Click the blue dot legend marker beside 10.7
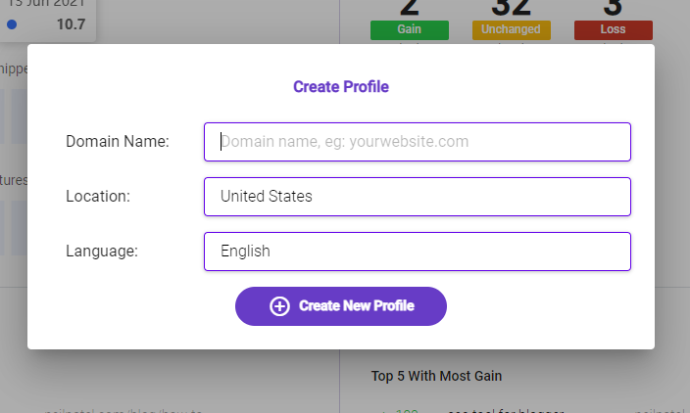This screenshot has height=413, width=690. point(12,24)
